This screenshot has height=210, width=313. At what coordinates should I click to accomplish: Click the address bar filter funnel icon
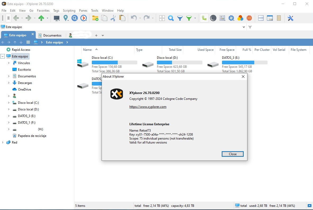click(x=250, y=27)
